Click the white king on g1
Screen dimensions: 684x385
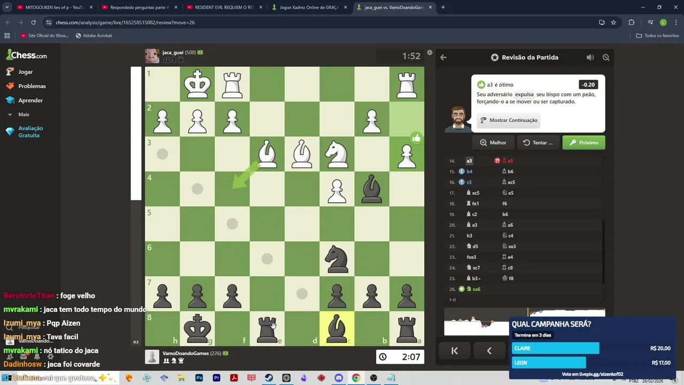point(197,84)
